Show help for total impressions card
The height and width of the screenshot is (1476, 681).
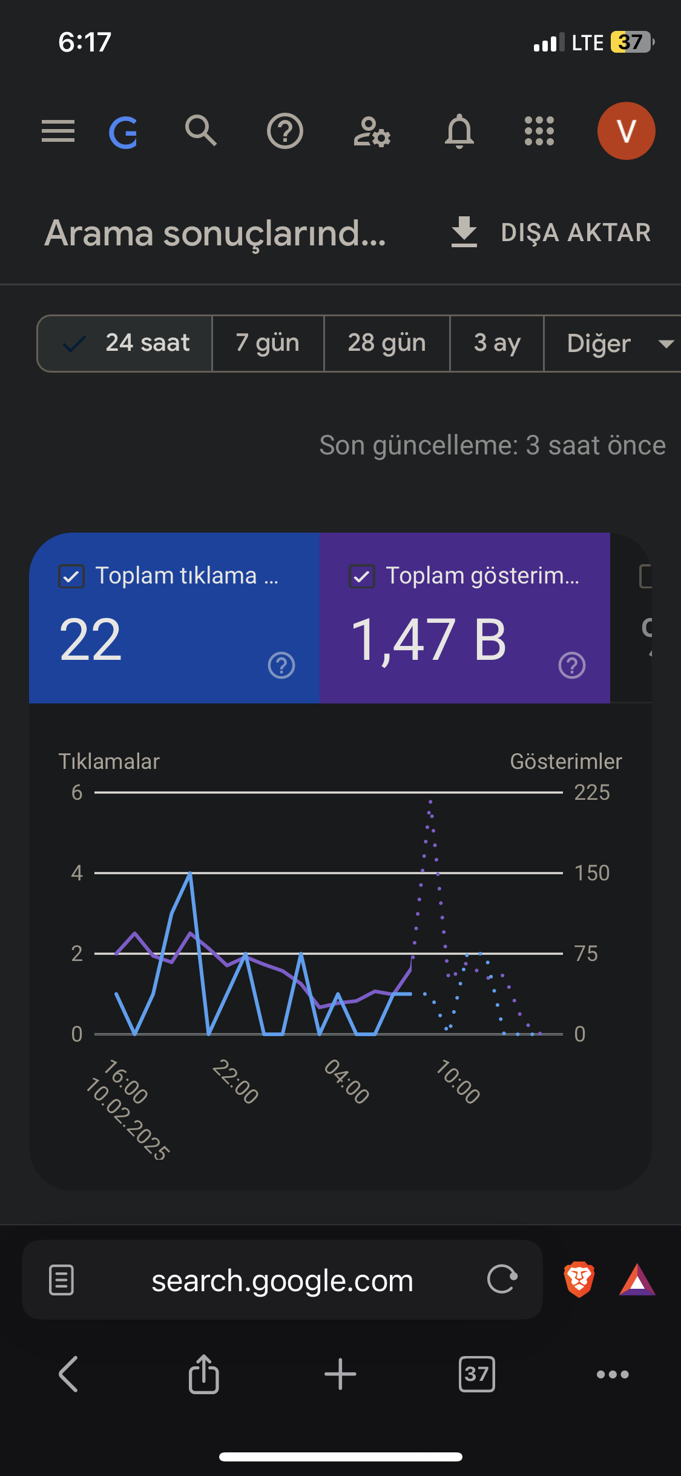pyautogui.click(x=572, y=665)
